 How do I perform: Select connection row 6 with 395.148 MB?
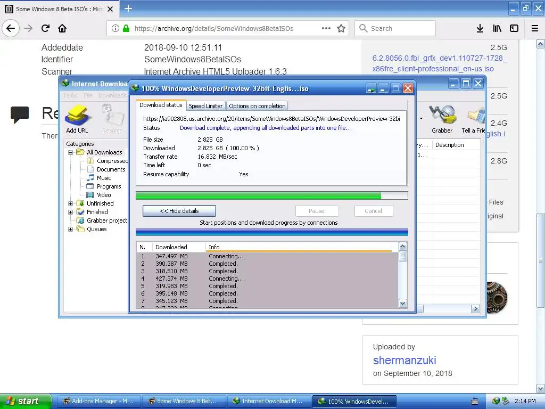tap(267, 293)
